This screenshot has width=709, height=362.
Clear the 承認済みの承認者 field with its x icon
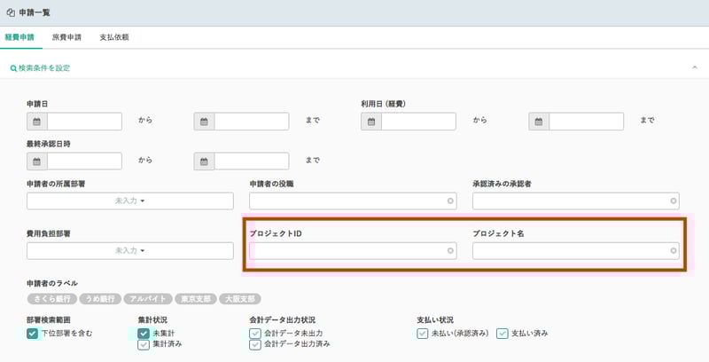pyautogui.click(x=674, y=201)
